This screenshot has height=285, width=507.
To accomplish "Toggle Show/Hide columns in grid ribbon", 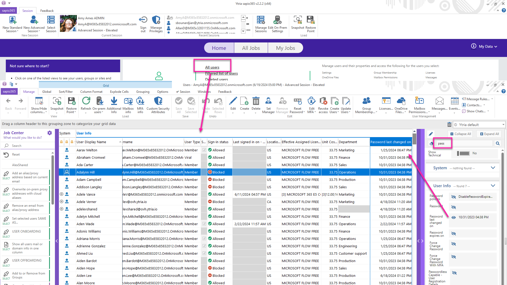I will [x=39, y=105].
